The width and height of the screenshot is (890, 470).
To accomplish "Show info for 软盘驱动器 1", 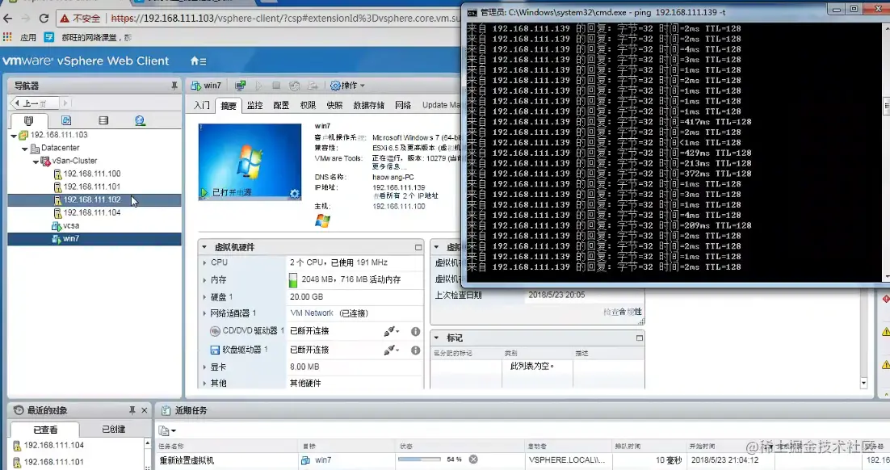I will coord(415,350).
